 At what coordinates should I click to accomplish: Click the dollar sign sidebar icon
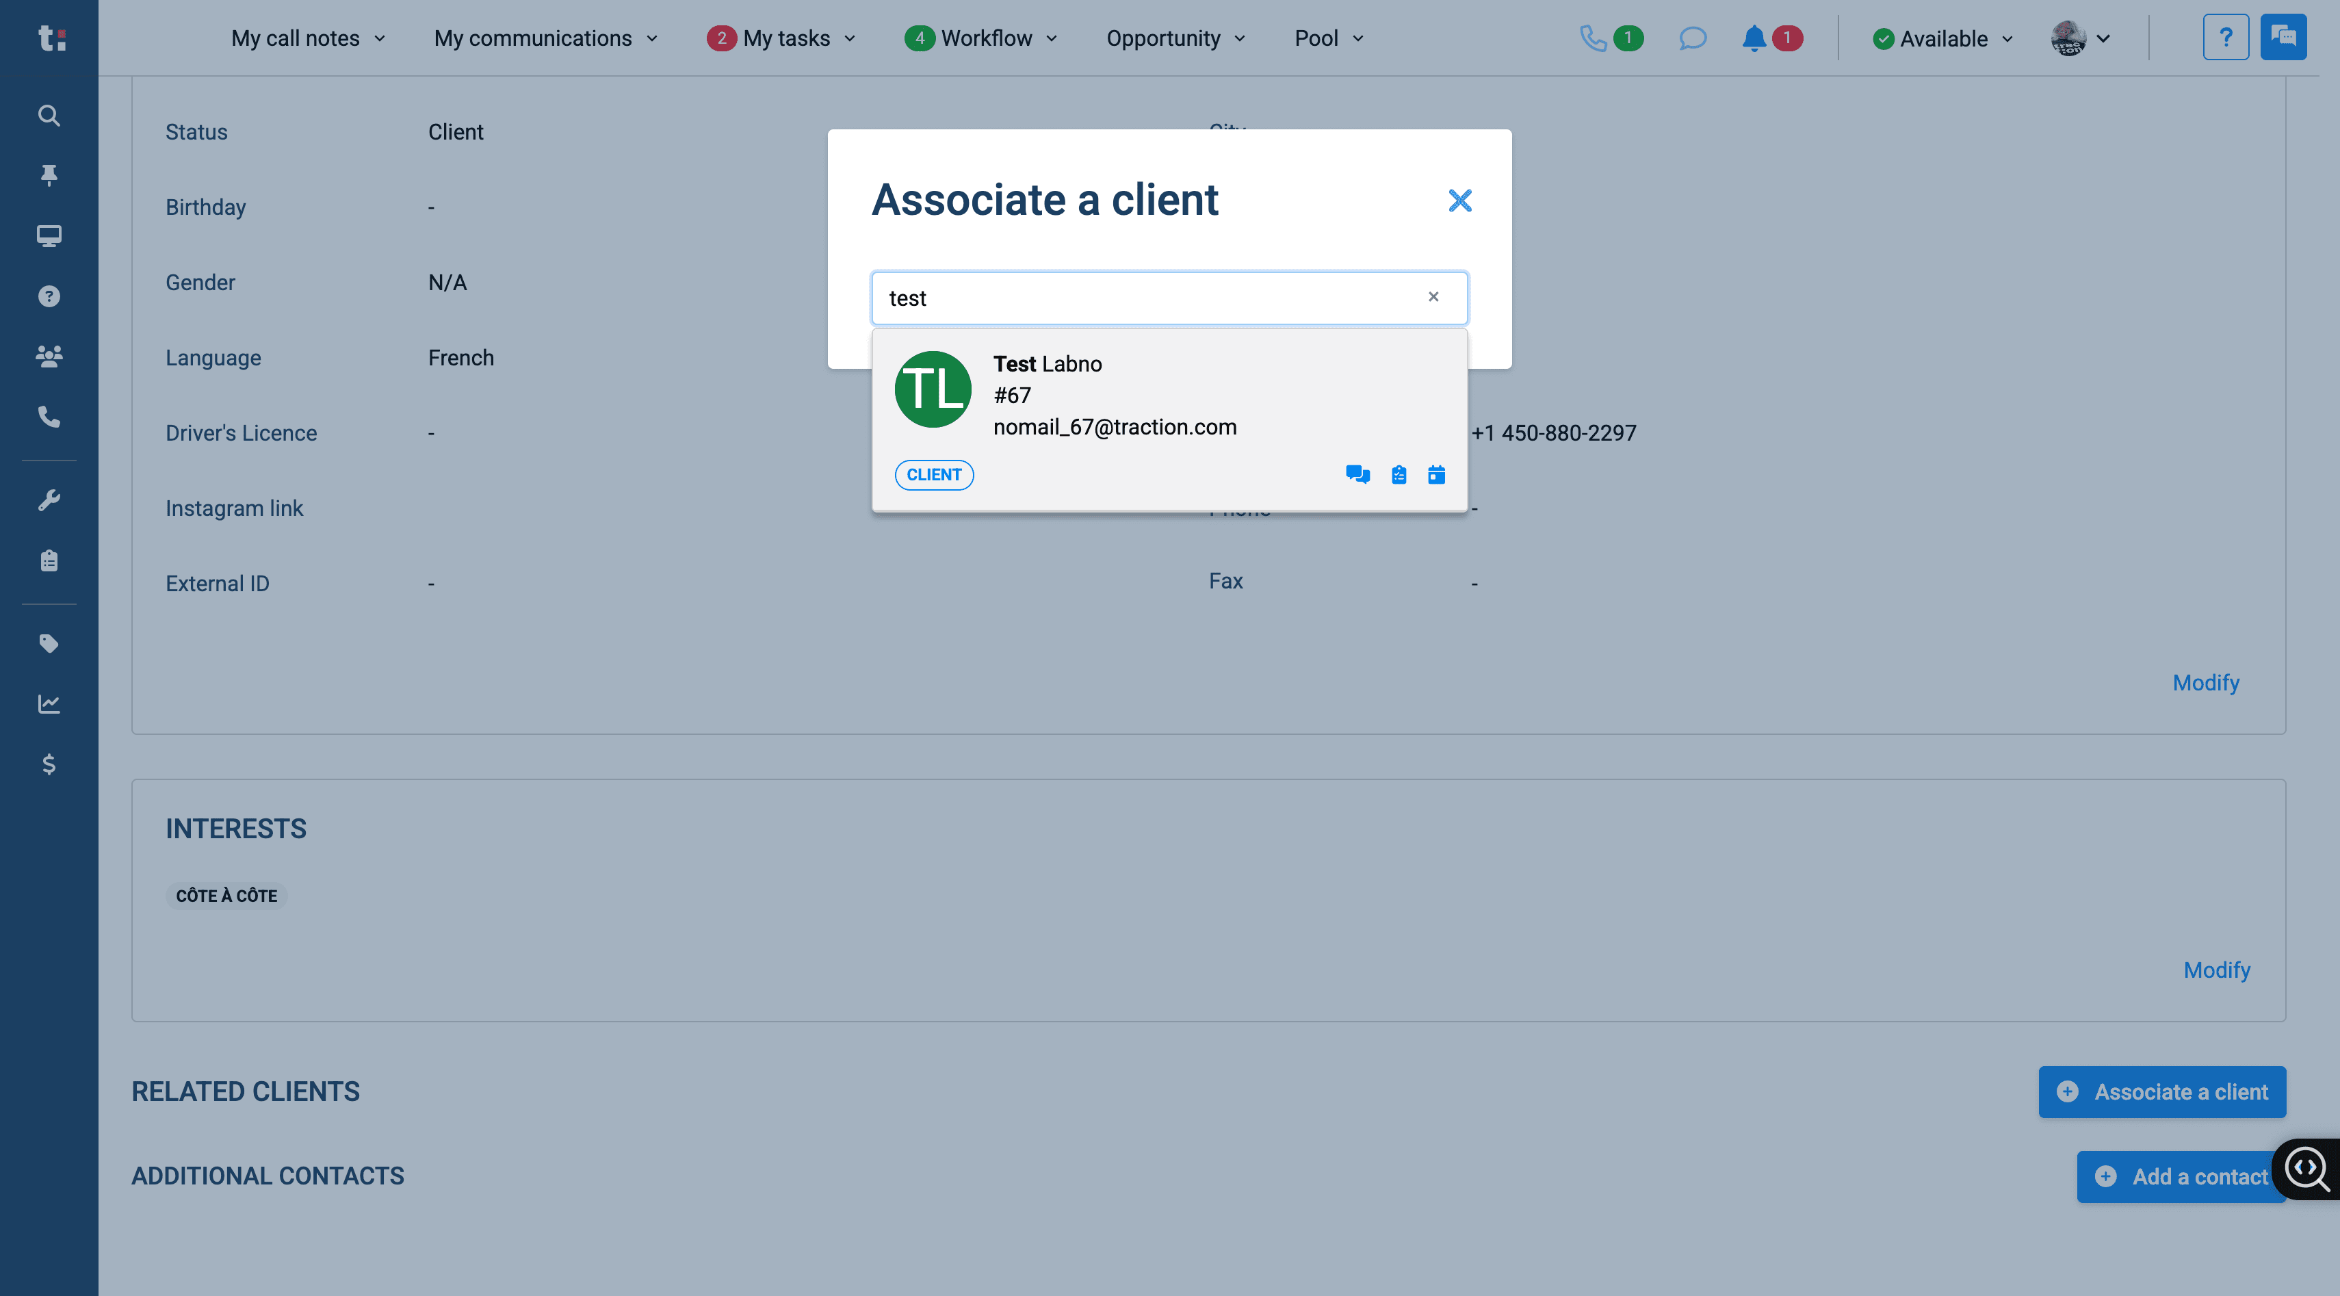tap(49, 765)
